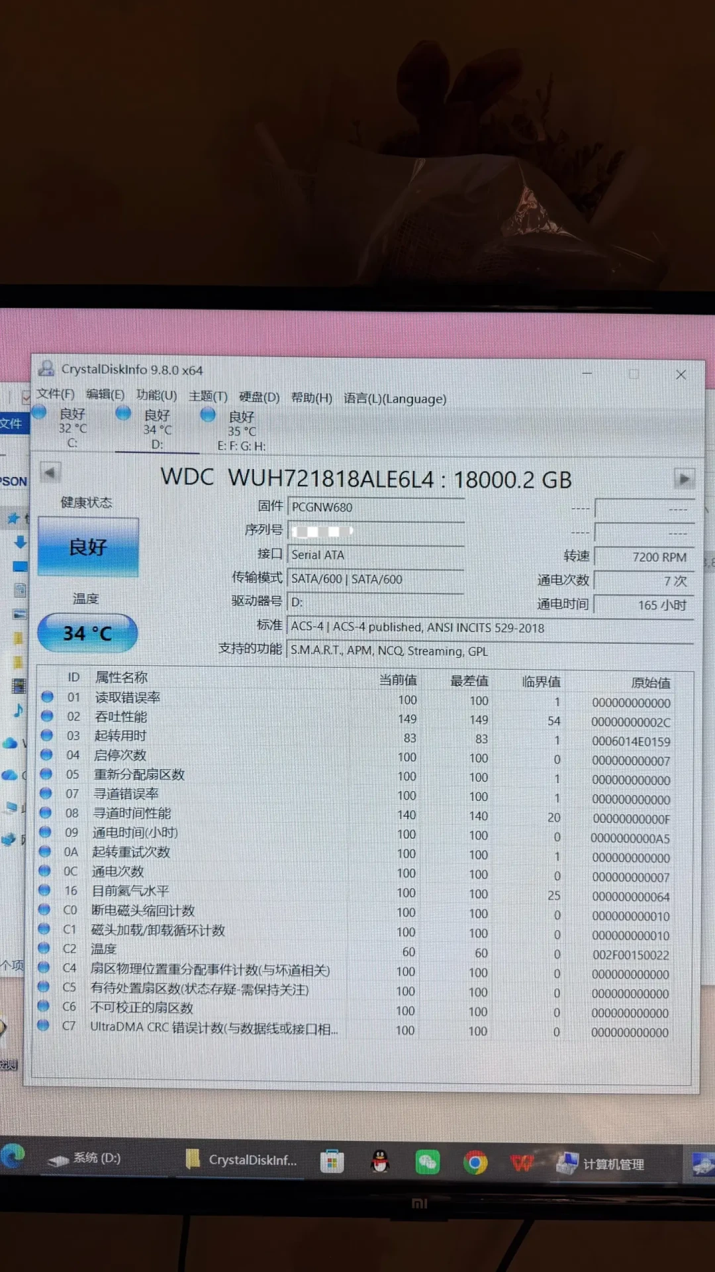Click status dot for 03 起转用时
Viewport: 715px width, 1272px height.
click(x=46, y=735)
